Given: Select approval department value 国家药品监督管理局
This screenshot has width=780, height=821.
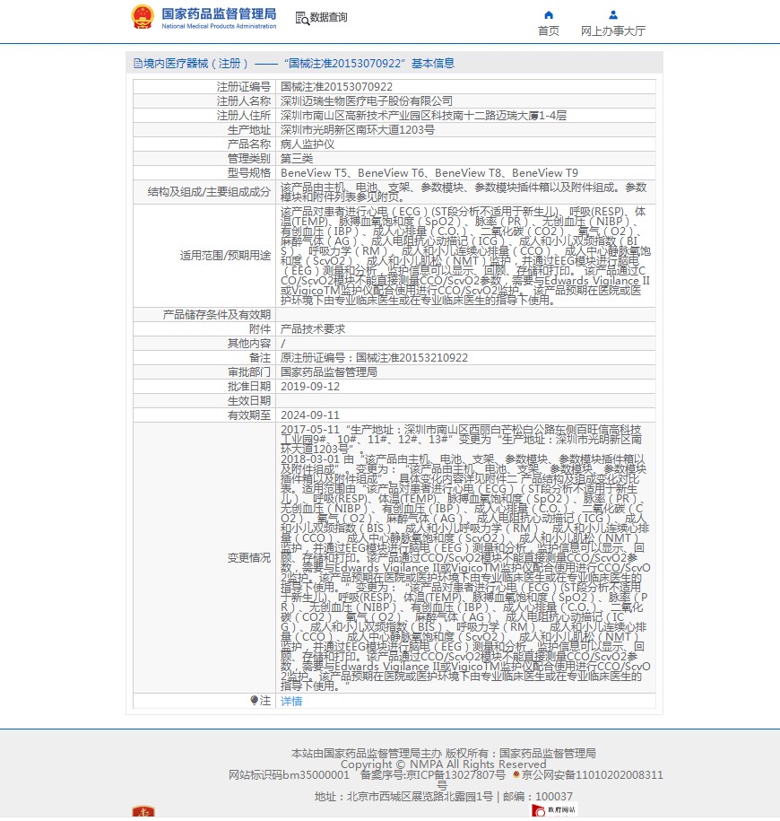Looking at the screenshot, I should pos(328,371).
